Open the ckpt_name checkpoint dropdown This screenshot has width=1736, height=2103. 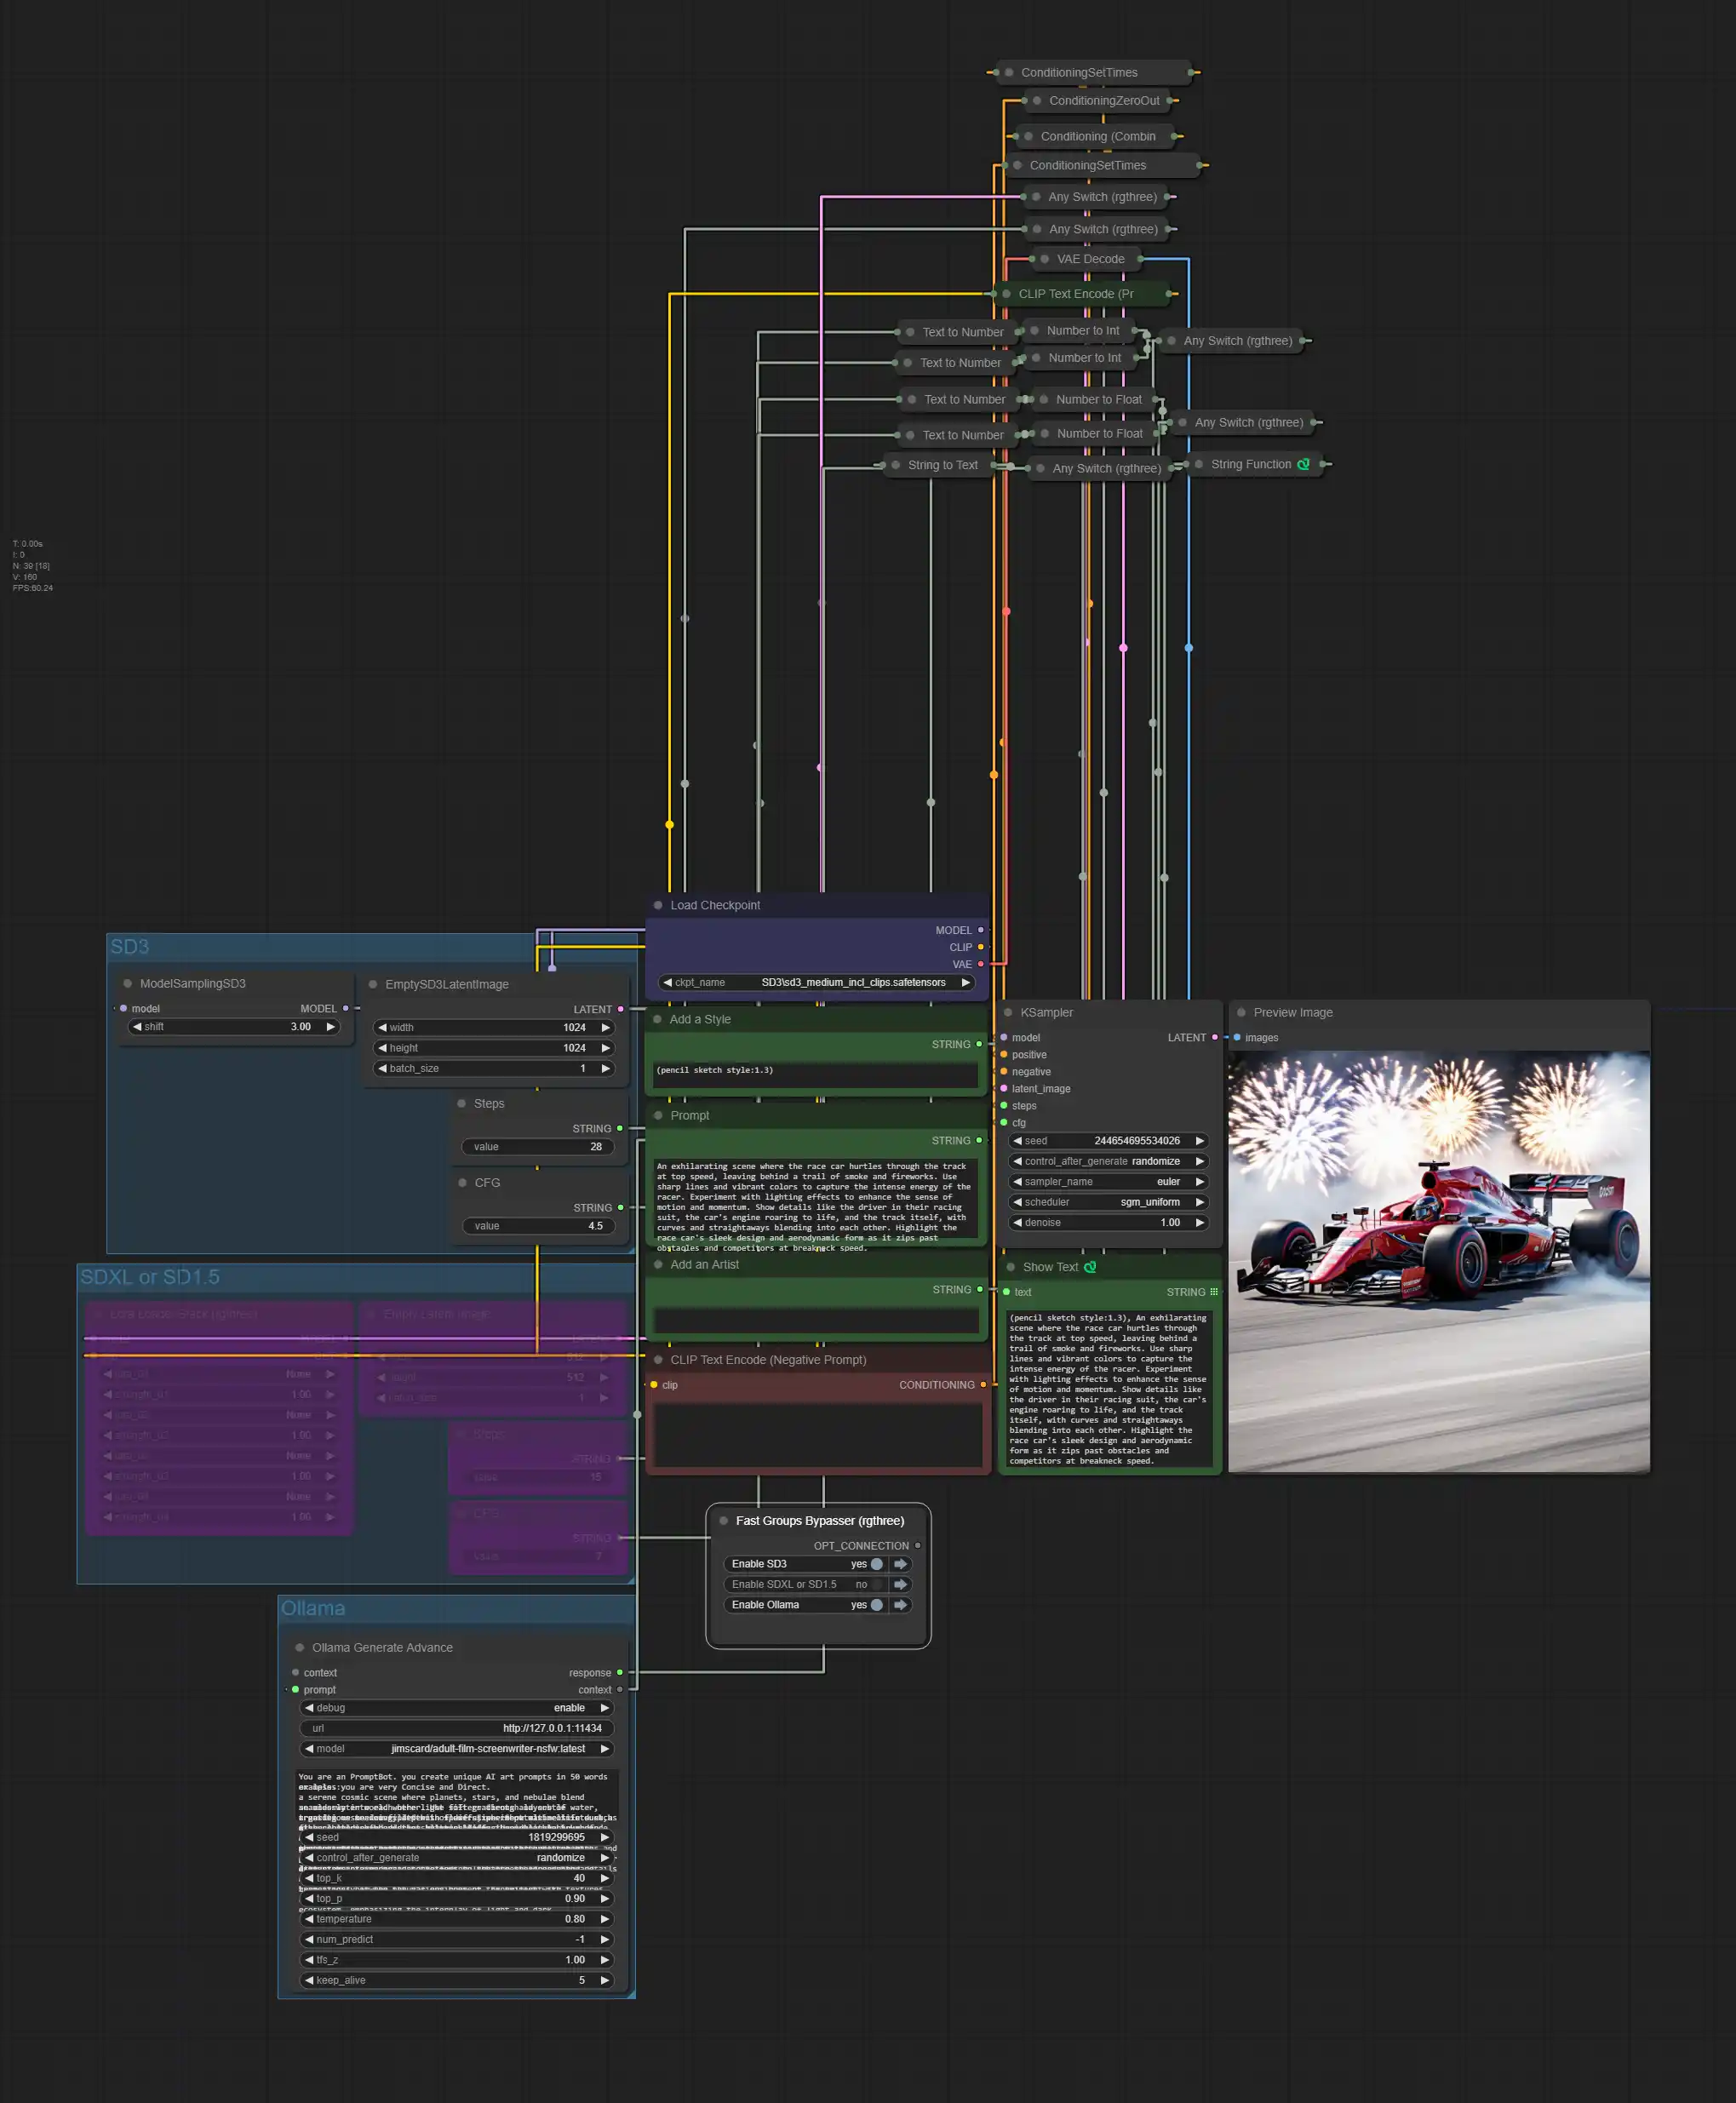(x=816, y=982)
